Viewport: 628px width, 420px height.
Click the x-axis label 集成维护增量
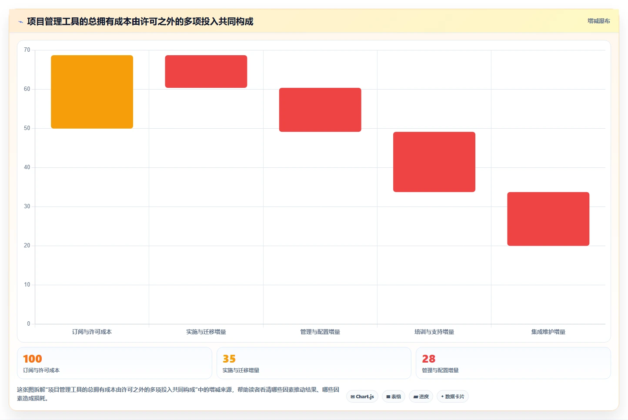click(x=548, y=332)
